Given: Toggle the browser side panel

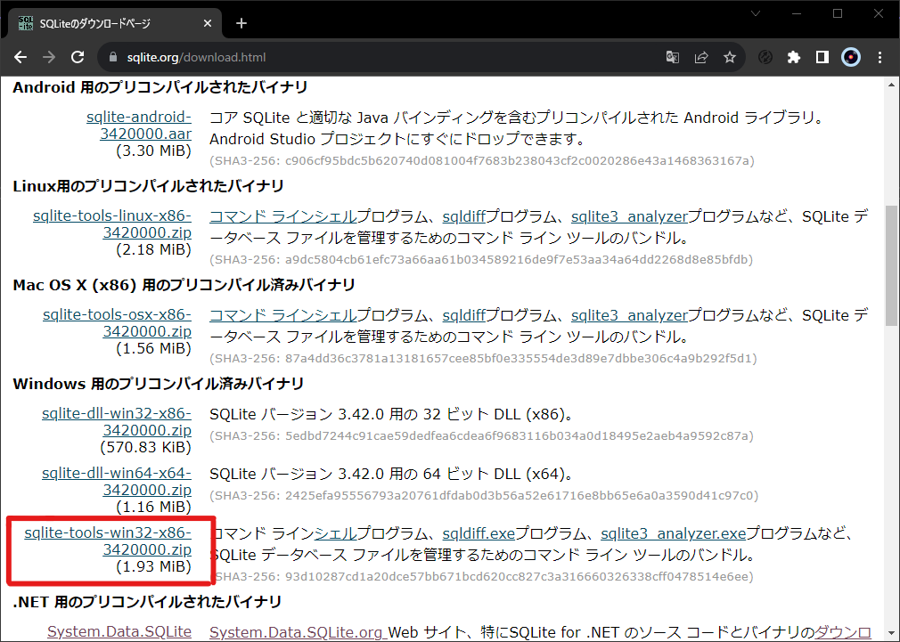Looking at the screenshot, I should [822, 57].
